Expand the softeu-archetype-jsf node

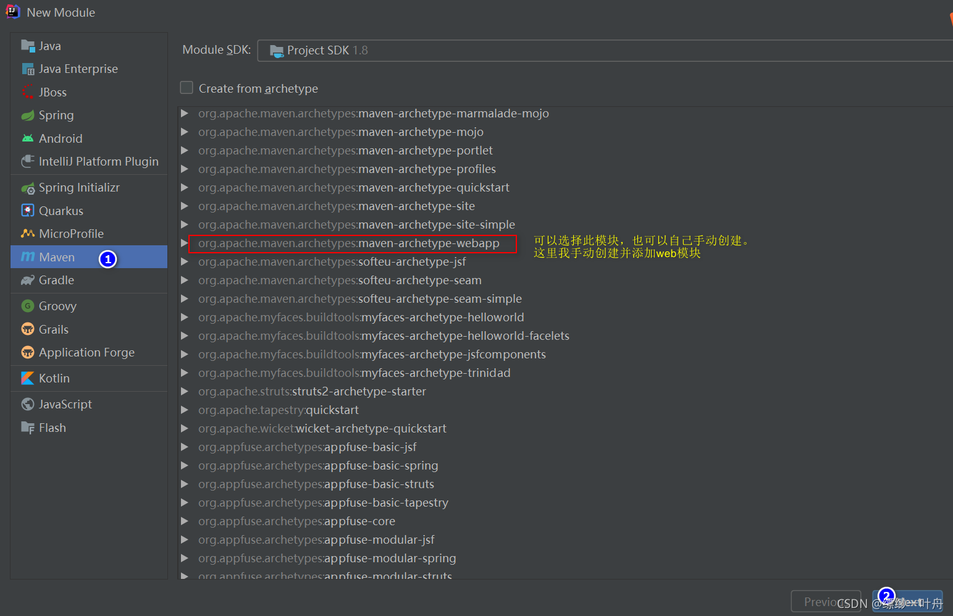[184, 261]
